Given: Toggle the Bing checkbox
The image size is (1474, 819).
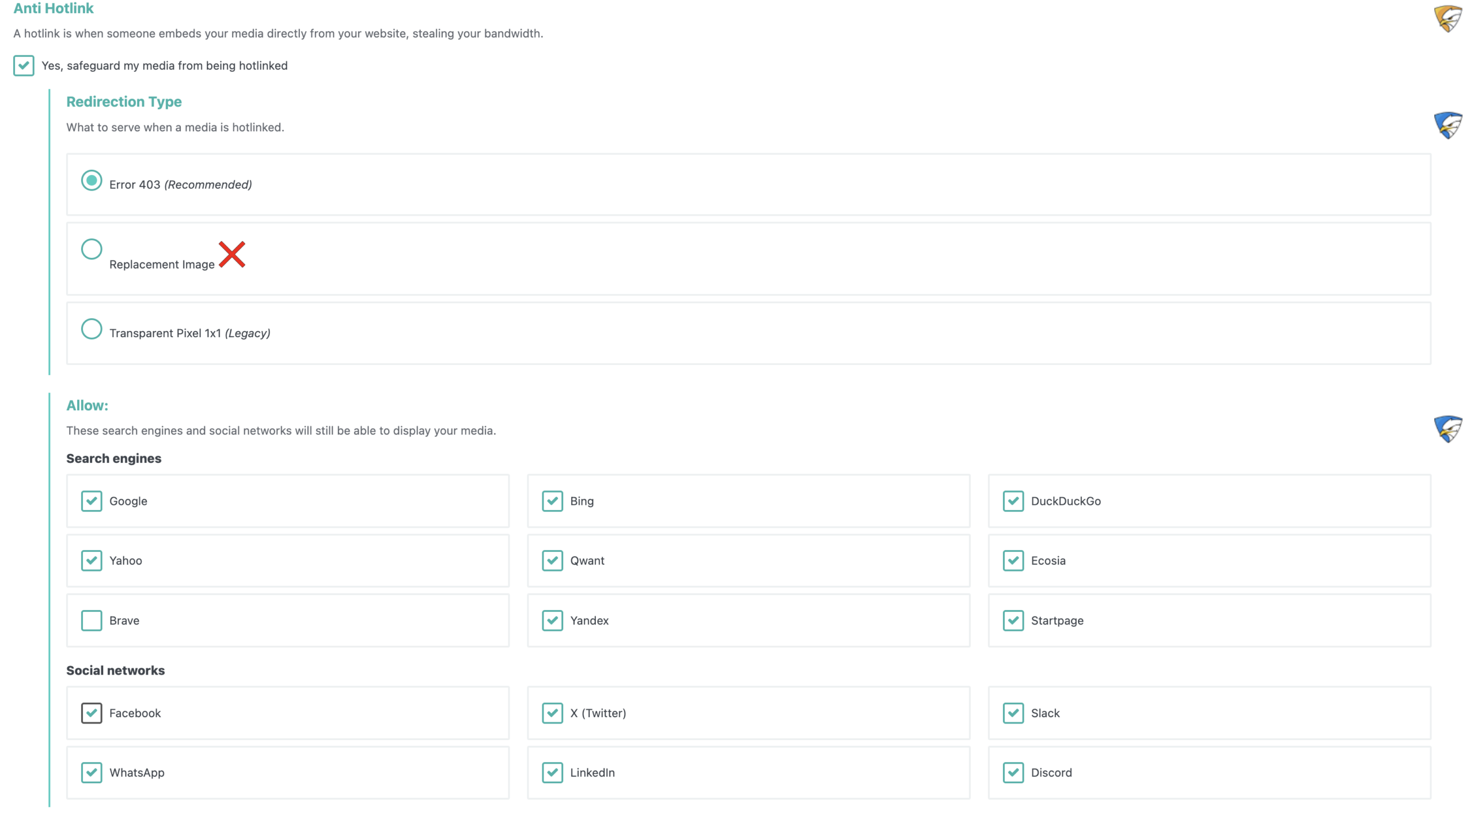Looking at the screenshot, I should tap(552, 501).
